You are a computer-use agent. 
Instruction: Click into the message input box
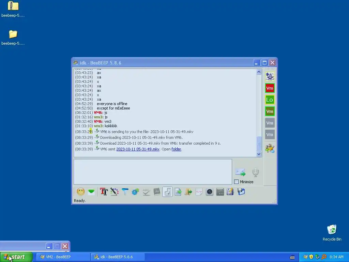pos(153,172)
